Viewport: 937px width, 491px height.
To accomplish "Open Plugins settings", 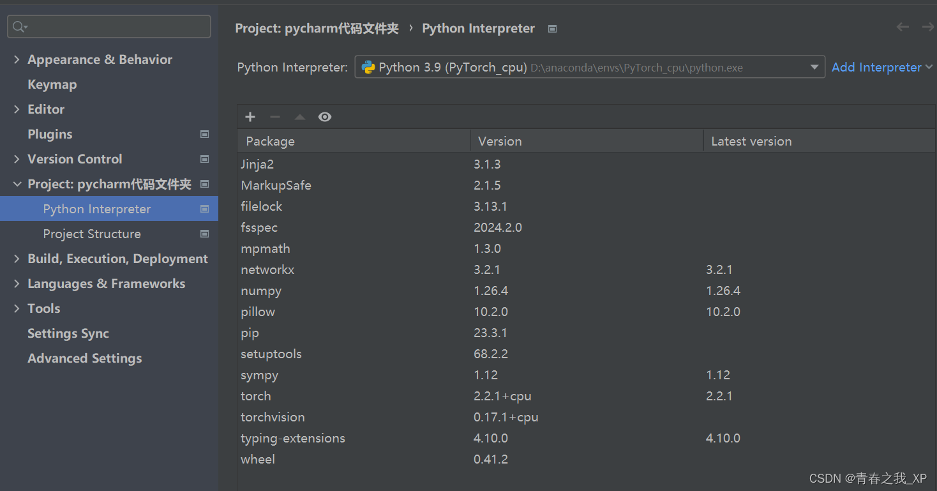I will [50, 134].
